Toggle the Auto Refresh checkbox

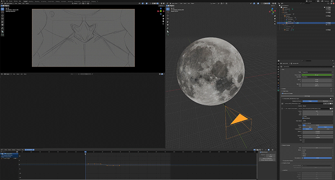[x=303, y=118]
